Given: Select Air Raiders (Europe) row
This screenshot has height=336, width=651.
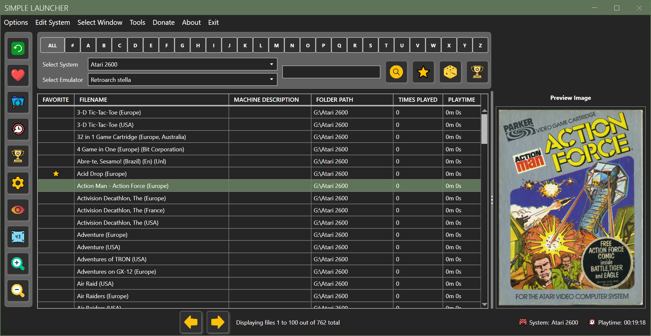Looking at the screenshot, I should 259,296.
